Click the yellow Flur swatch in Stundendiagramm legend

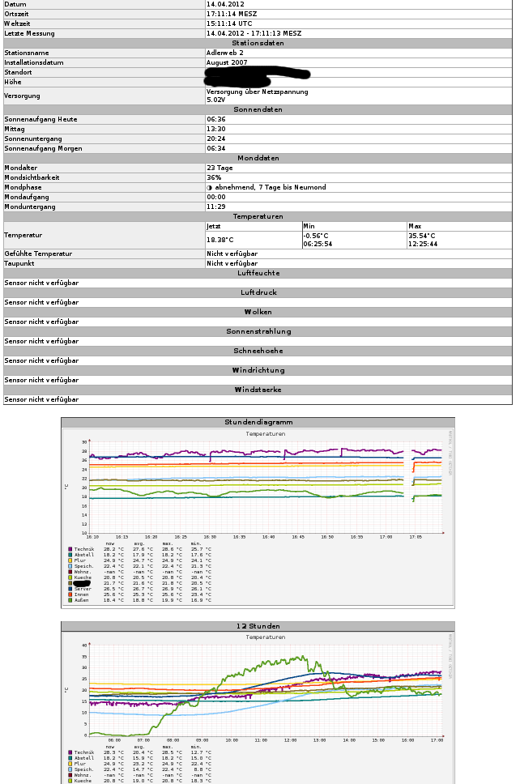(70, 560)
